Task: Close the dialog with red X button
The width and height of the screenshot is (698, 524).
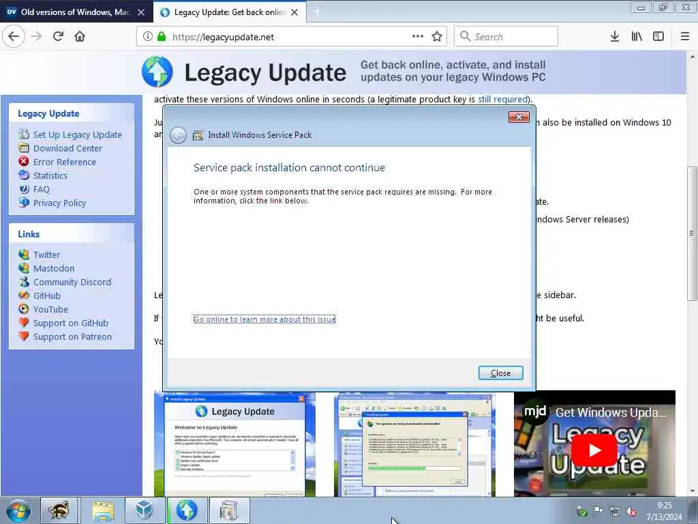Action: pos(519,117)
